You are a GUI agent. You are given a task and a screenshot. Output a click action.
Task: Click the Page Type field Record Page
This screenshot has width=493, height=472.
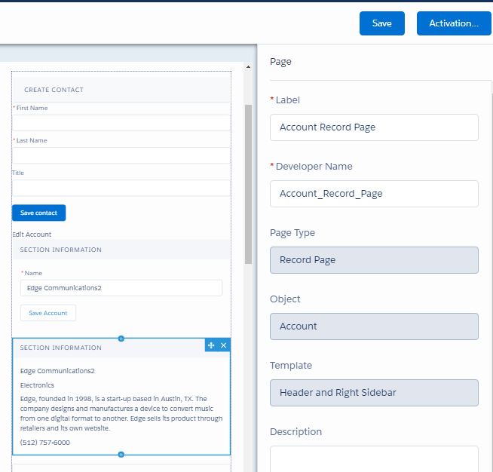[374, 260]
